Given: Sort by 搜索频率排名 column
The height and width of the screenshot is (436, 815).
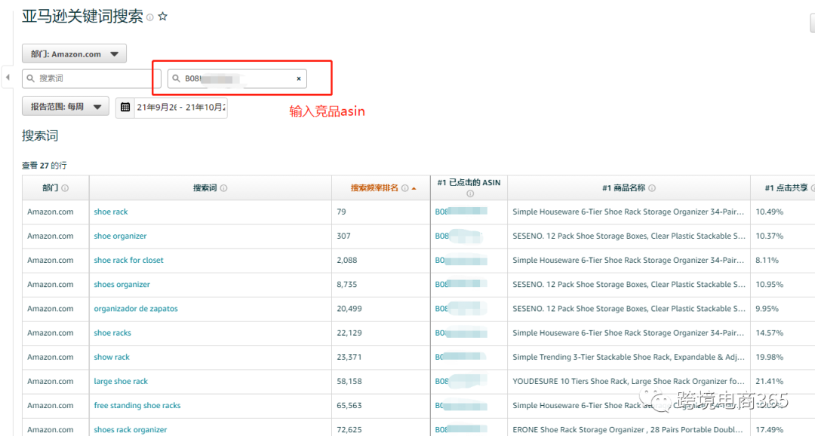Looking at the screenshot, I should coord(374,188).
